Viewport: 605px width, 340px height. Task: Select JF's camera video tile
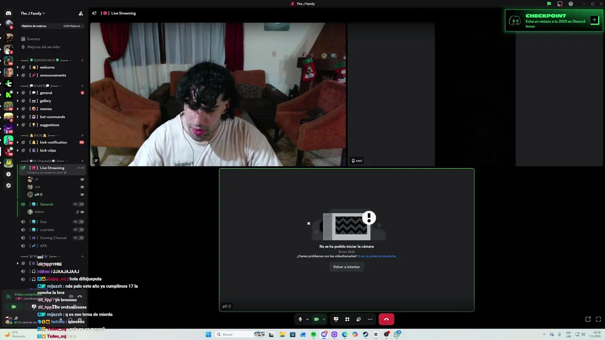pos(218,94)
